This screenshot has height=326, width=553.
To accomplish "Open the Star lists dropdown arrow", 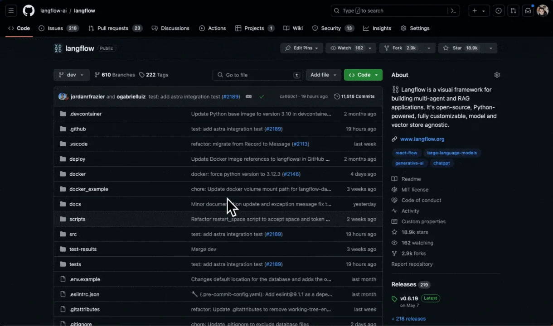I will [x=490, y=48].
